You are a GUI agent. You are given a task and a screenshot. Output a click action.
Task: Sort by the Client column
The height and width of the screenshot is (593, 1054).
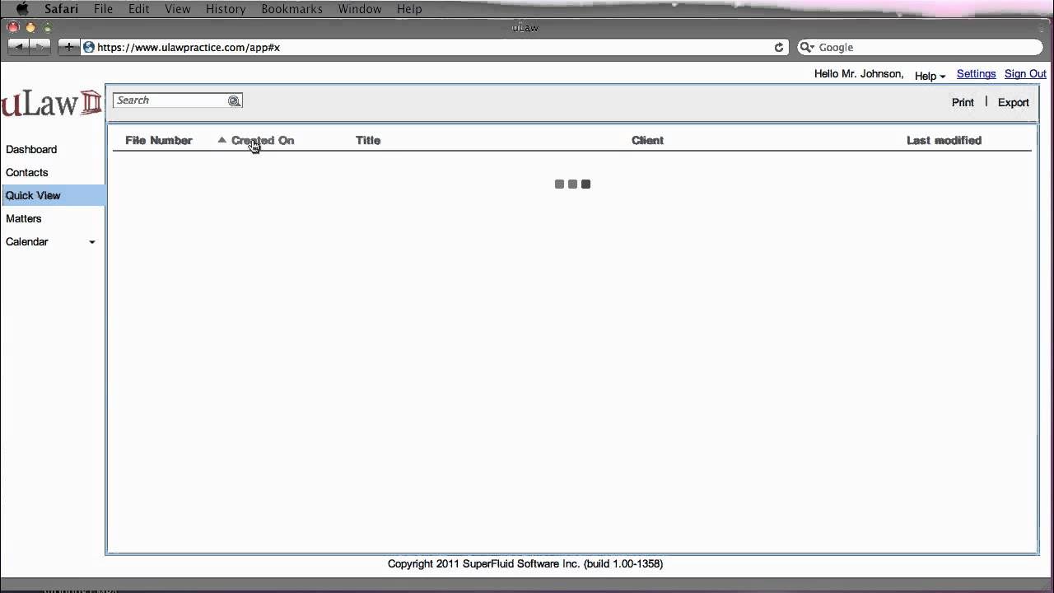647,140
